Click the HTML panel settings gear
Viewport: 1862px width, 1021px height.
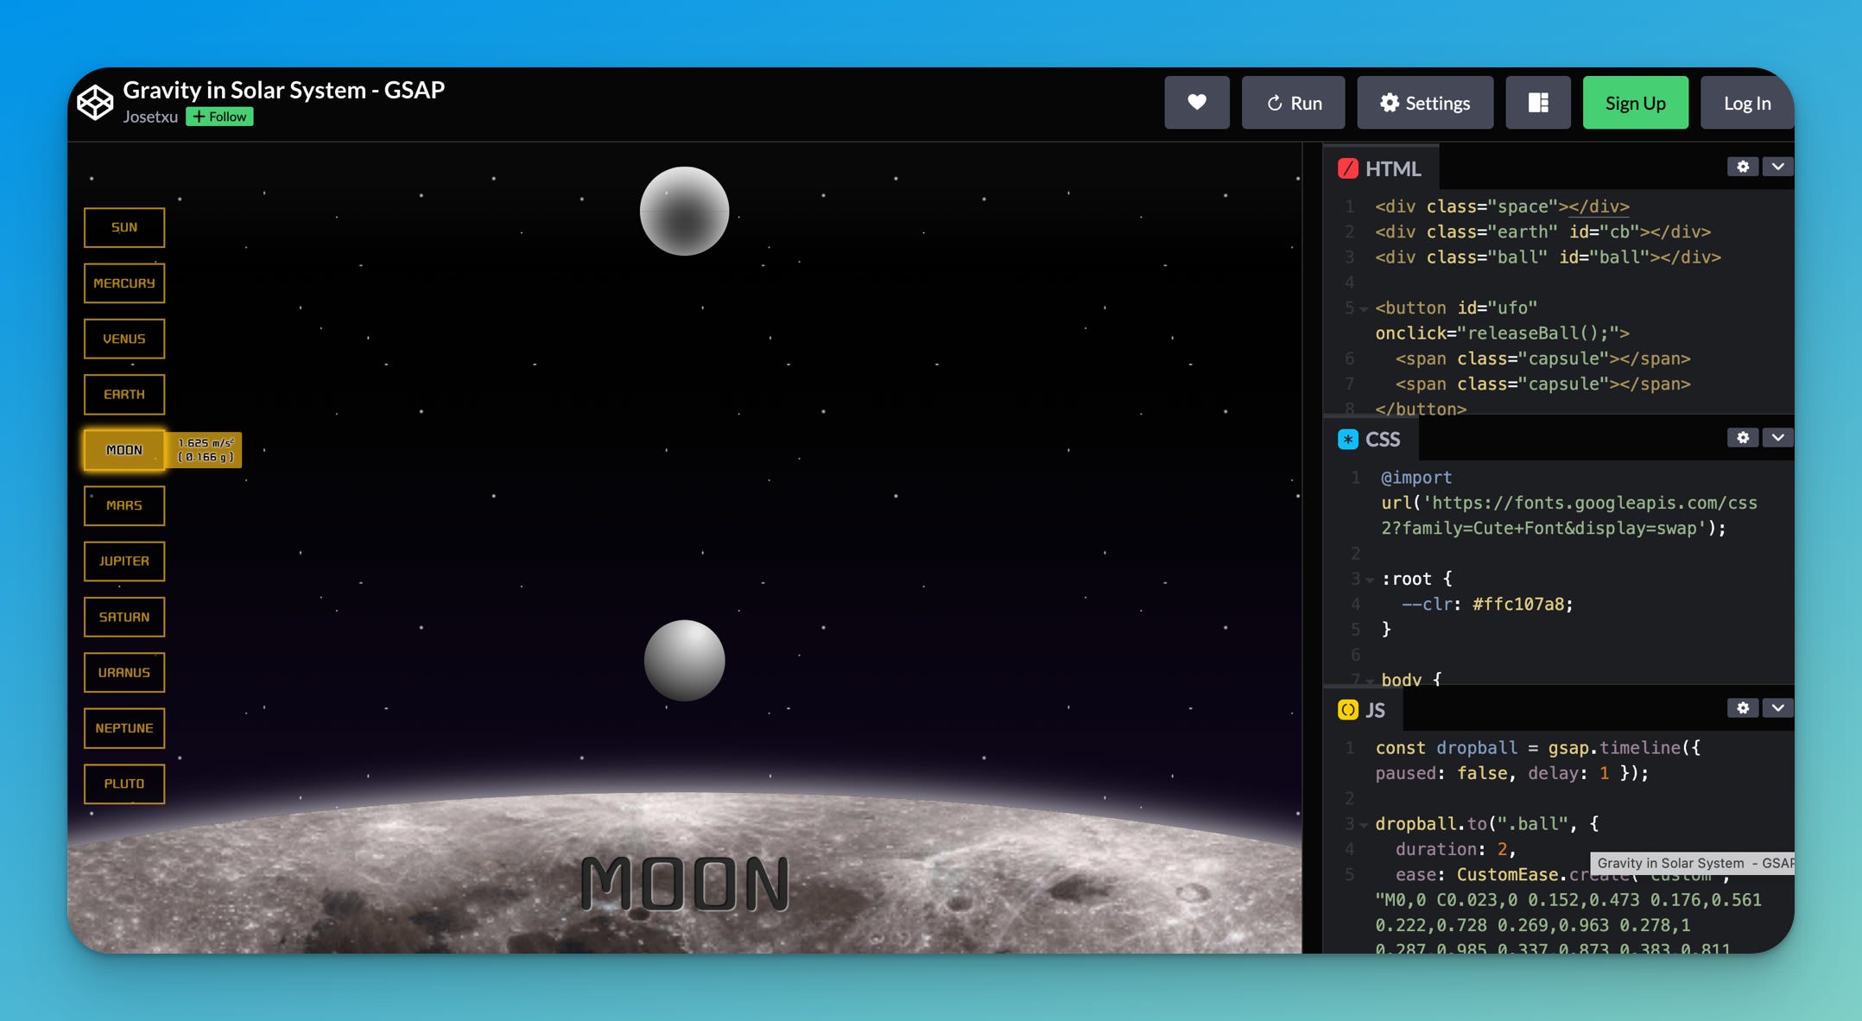pyautogui.click(x=1743, y=167)
